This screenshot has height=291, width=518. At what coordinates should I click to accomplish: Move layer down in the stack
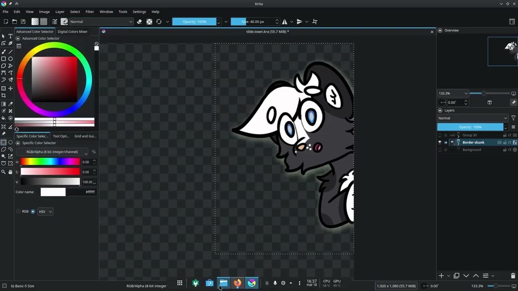coord(466,276)
